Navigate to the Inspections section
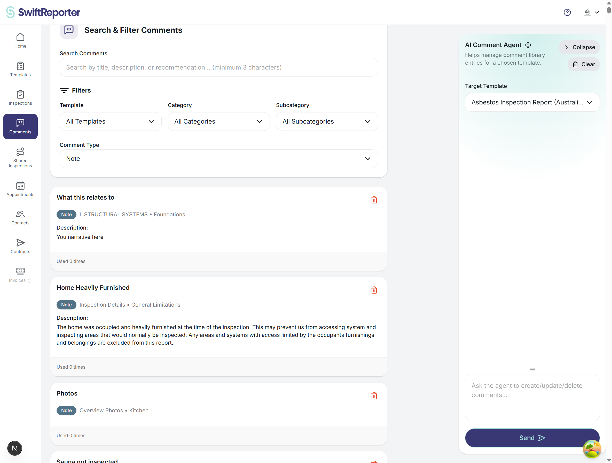This screenshot has width=612, height=463. [x=20, y=97]
